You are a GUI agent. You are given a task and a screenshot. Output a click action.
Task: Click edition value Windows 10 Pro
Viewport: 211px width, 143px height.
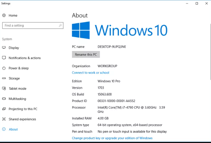click(109, 81)
